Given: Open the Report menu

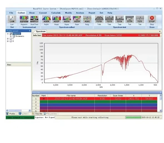Looking at the screenshot, I should click(x=92, y=13).
